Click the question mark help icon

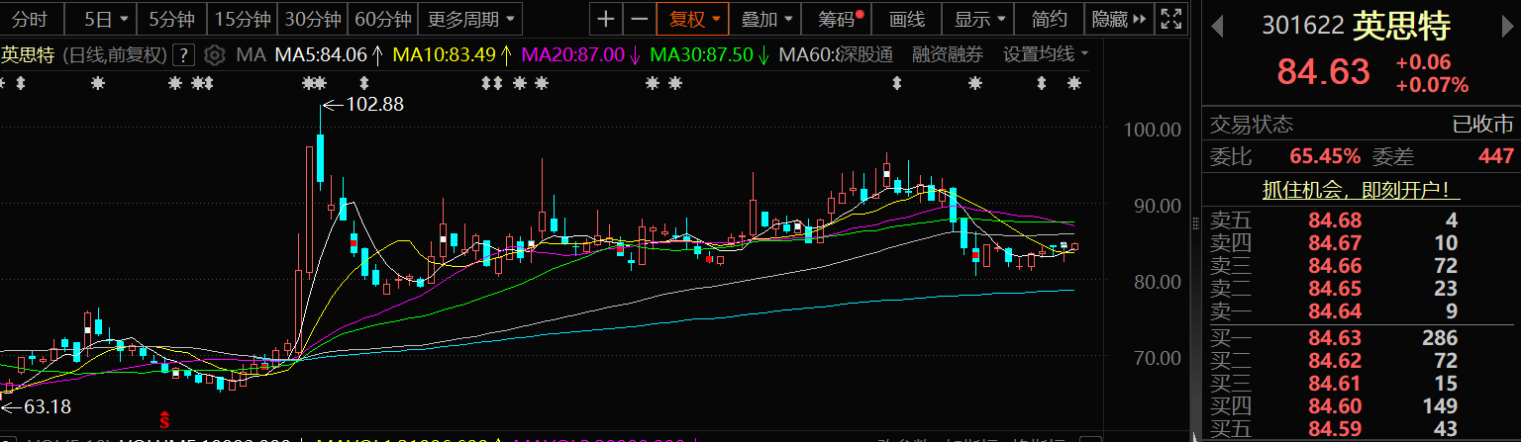pyautogui.click(x=183, y=54)
